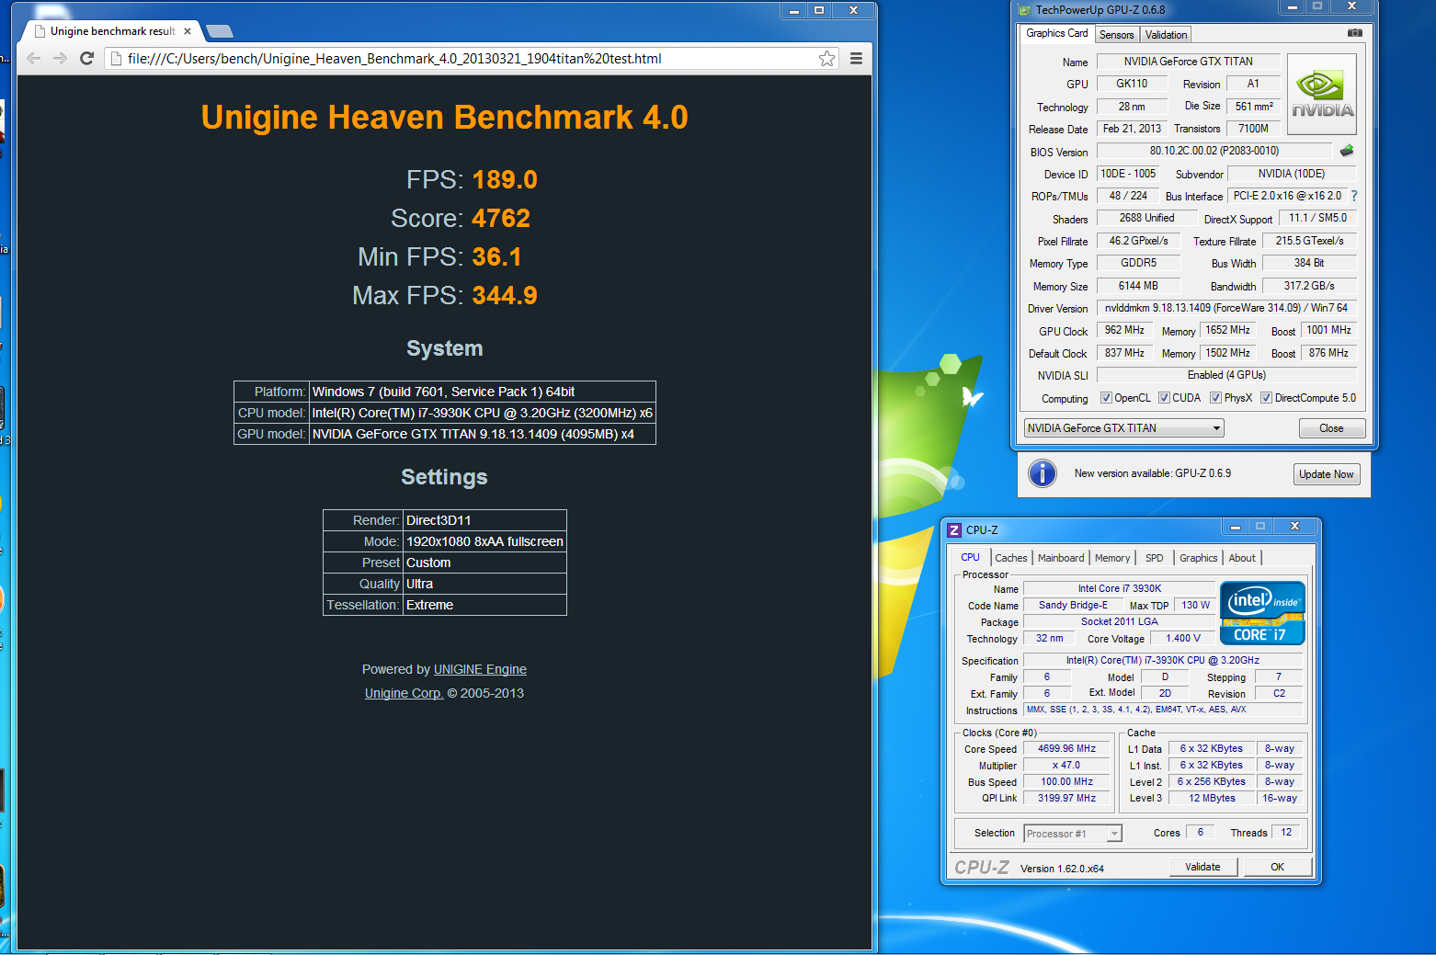
Task: Close the Unigine benchmark result tab
Action: (x=188, y=31)
